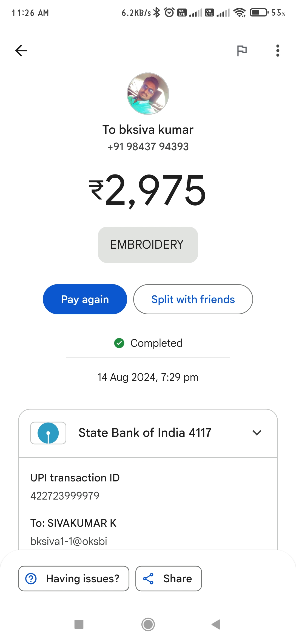Viewport: 296px width, 643px height.
Task: Tap the back arrow icon
Action: coord(21,51)
